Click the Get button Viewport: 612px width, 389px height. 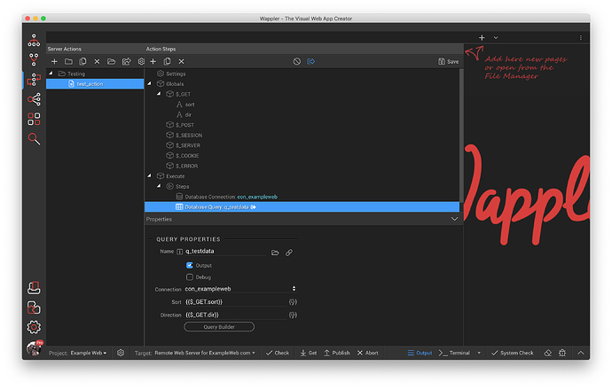click(x=309, y=354)
